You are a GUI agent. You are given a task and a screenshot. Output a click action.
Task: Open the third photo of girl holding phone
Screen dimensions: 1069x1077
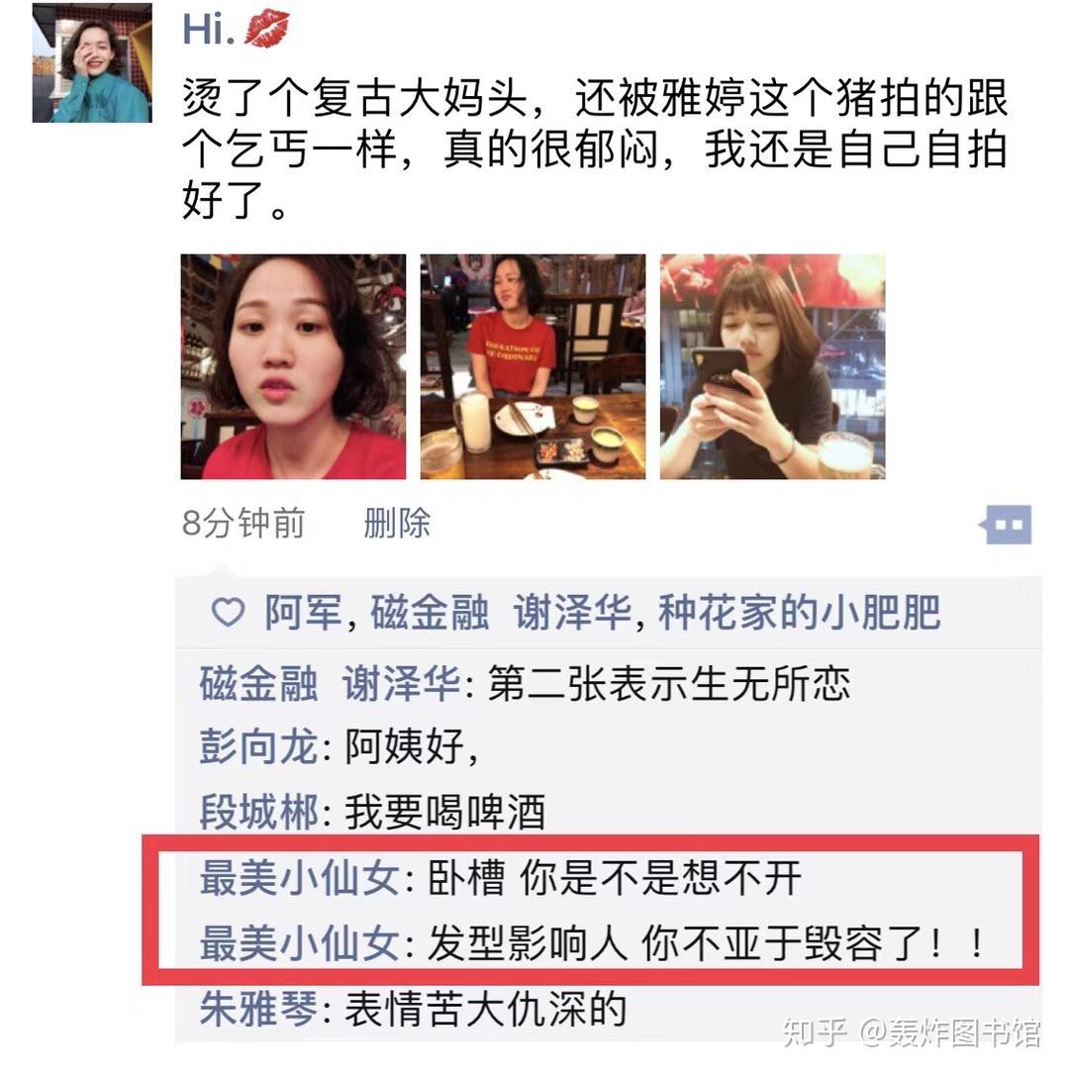(x=773, y=367)
